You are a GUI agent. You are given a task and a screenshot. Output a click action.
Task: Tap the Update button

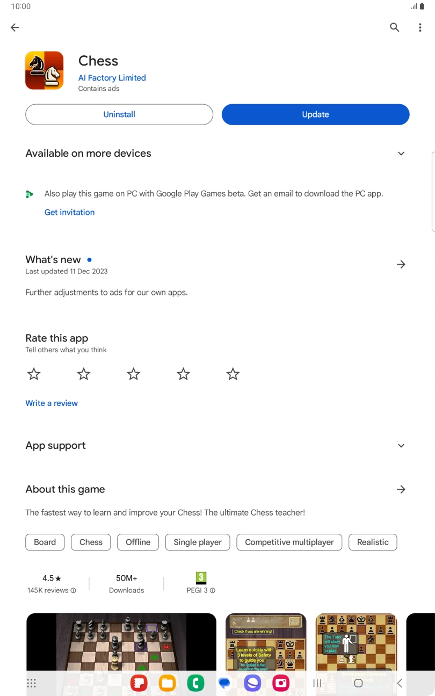[x=315, y=114]
